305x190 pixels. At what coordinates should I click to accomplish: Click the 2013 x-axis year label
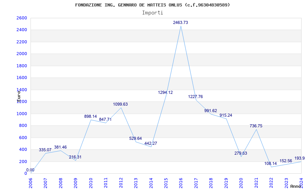pos(136,183)
